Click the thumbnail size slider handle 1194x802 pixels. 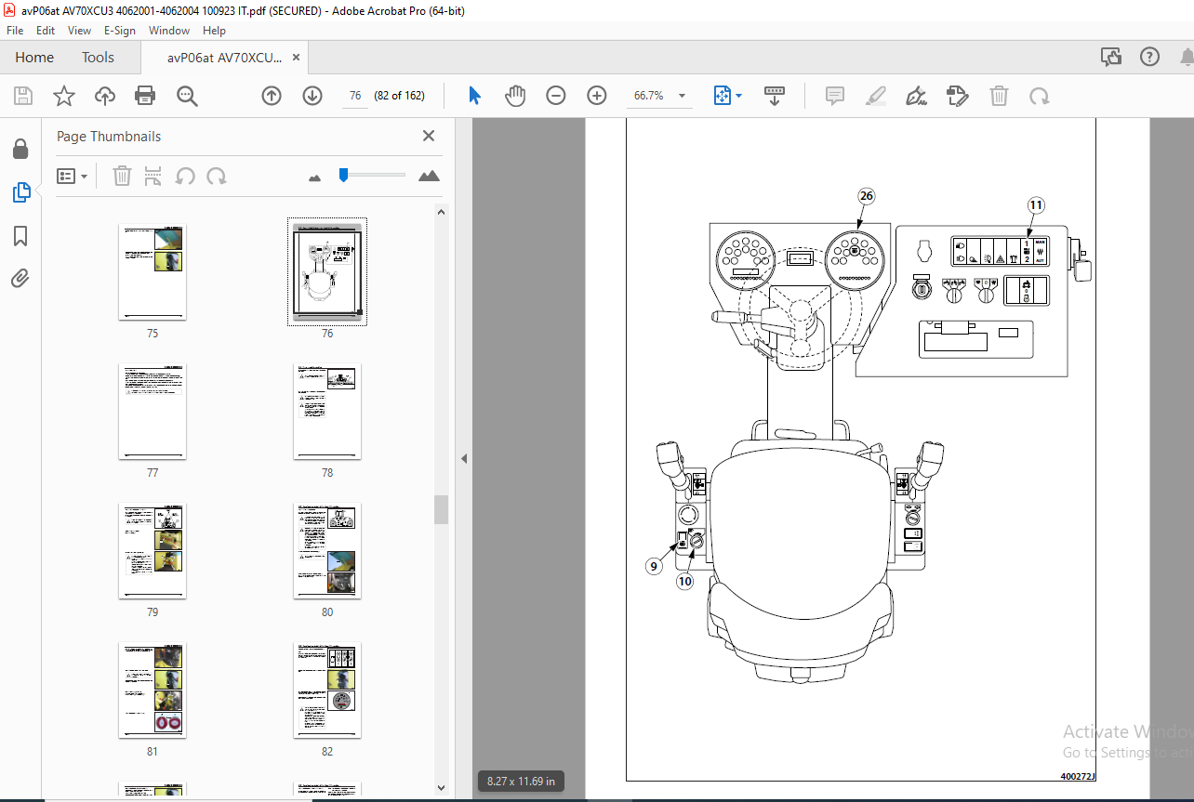click(x=343, y=174)
